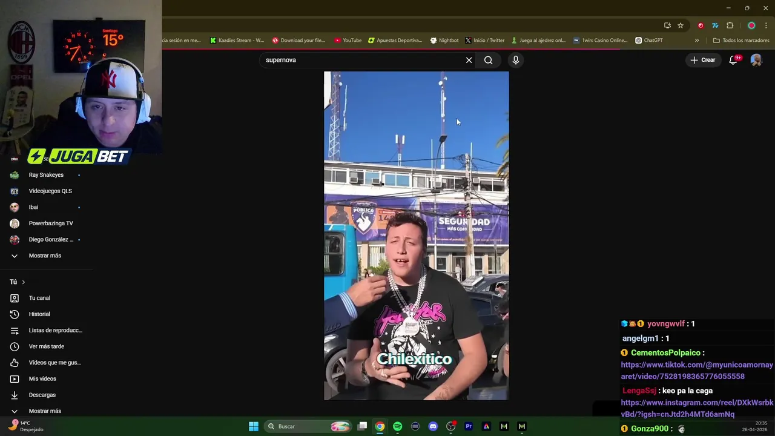Open Discord from the taskbar
775x436 pixels.
tap(433, 426)
